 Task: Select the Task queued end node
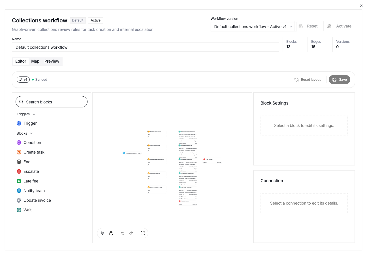(212, 161)
